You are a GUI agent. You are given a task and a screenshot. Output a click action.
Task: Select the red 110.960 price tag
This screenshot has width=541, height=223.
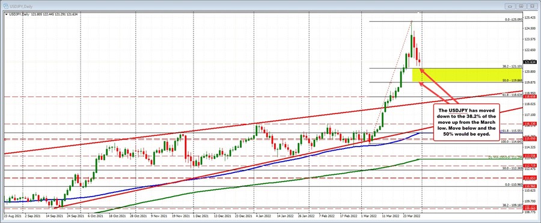click(530, 187)
